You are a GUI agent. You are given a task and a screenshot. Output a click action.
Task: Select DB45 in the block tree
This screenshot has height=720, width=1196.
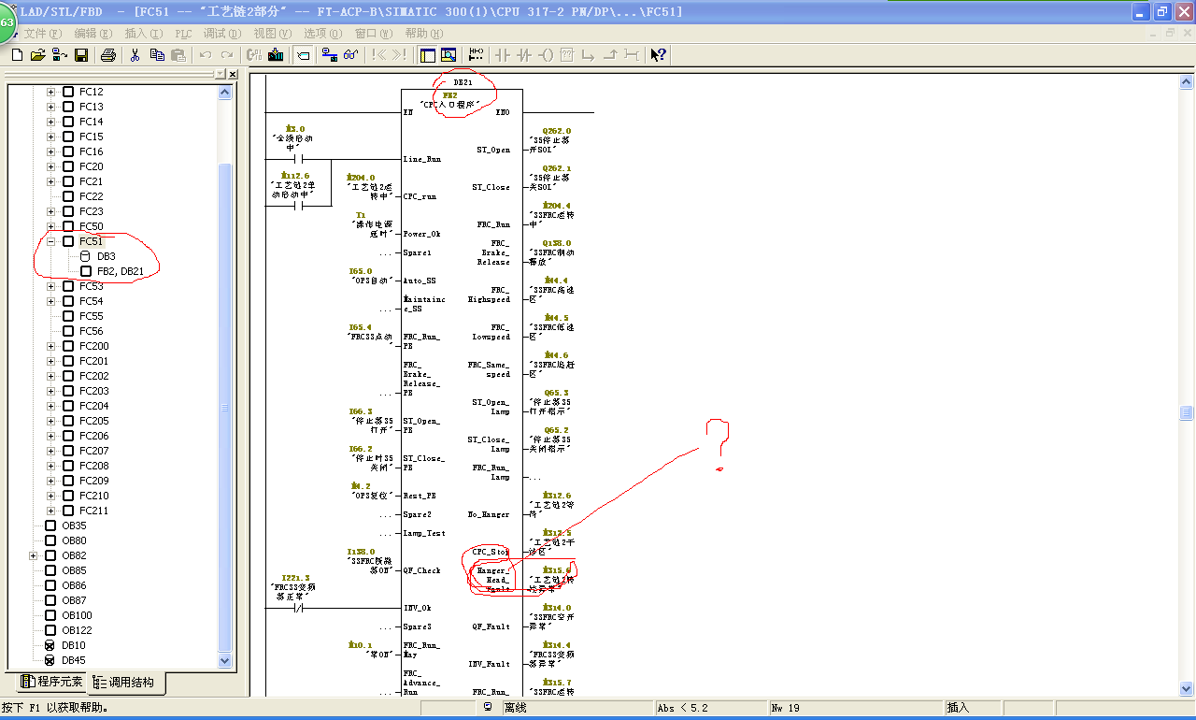(73, 660)
